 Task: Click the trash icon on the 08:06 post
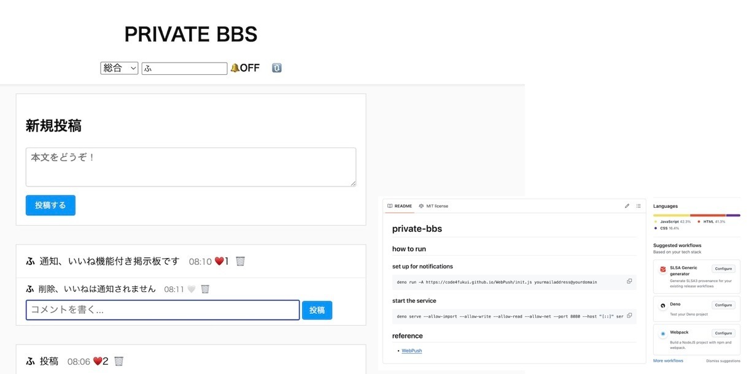pos(119,361)
